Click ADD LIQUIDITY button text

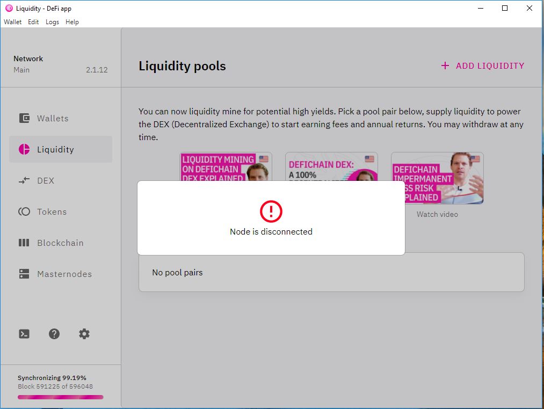[490, 65]
